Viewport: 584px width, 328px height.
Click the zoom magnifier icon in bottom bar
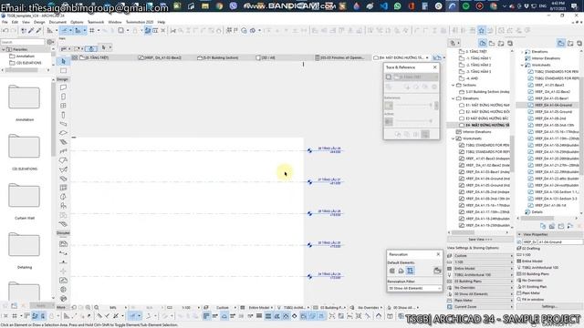tap(97, 308)
